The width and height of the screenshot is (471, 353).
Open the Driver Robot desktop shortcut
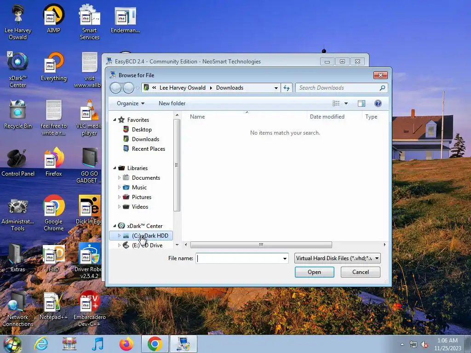(x=89, y=261)
